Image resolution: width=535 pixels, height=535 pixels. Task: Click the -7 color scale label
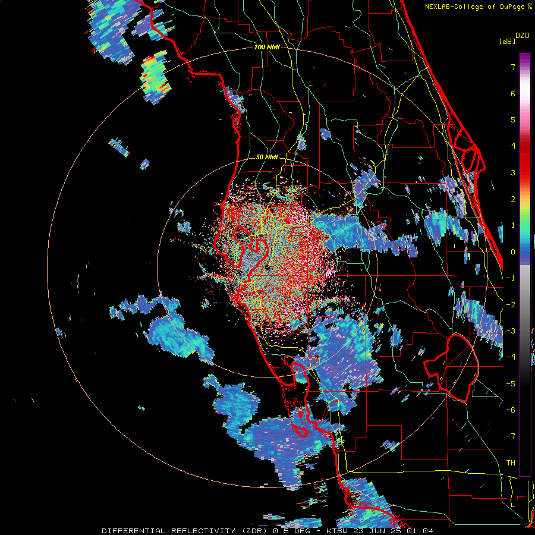[x=511, y=436]
